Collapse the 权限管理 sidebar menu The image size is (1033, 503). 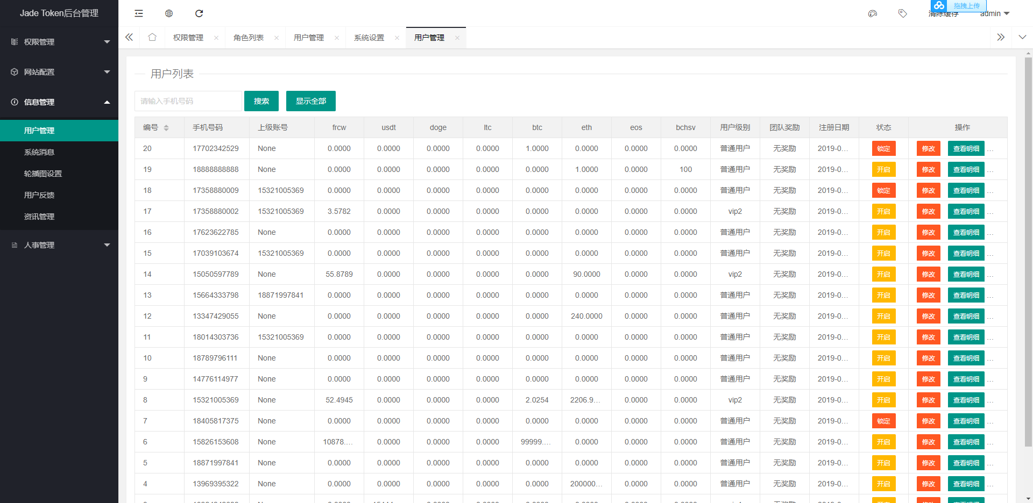(59, 41)
